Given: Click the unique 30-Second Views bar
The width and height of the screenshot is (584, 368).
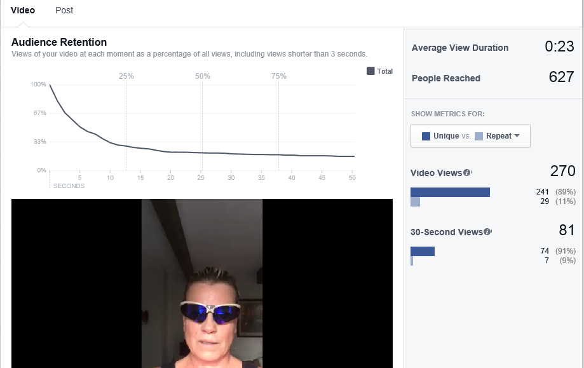Looking at the screenshot, I should coord(423,252).
